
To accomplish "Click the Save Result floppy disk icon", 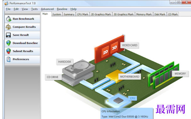I will coord(8,35).
